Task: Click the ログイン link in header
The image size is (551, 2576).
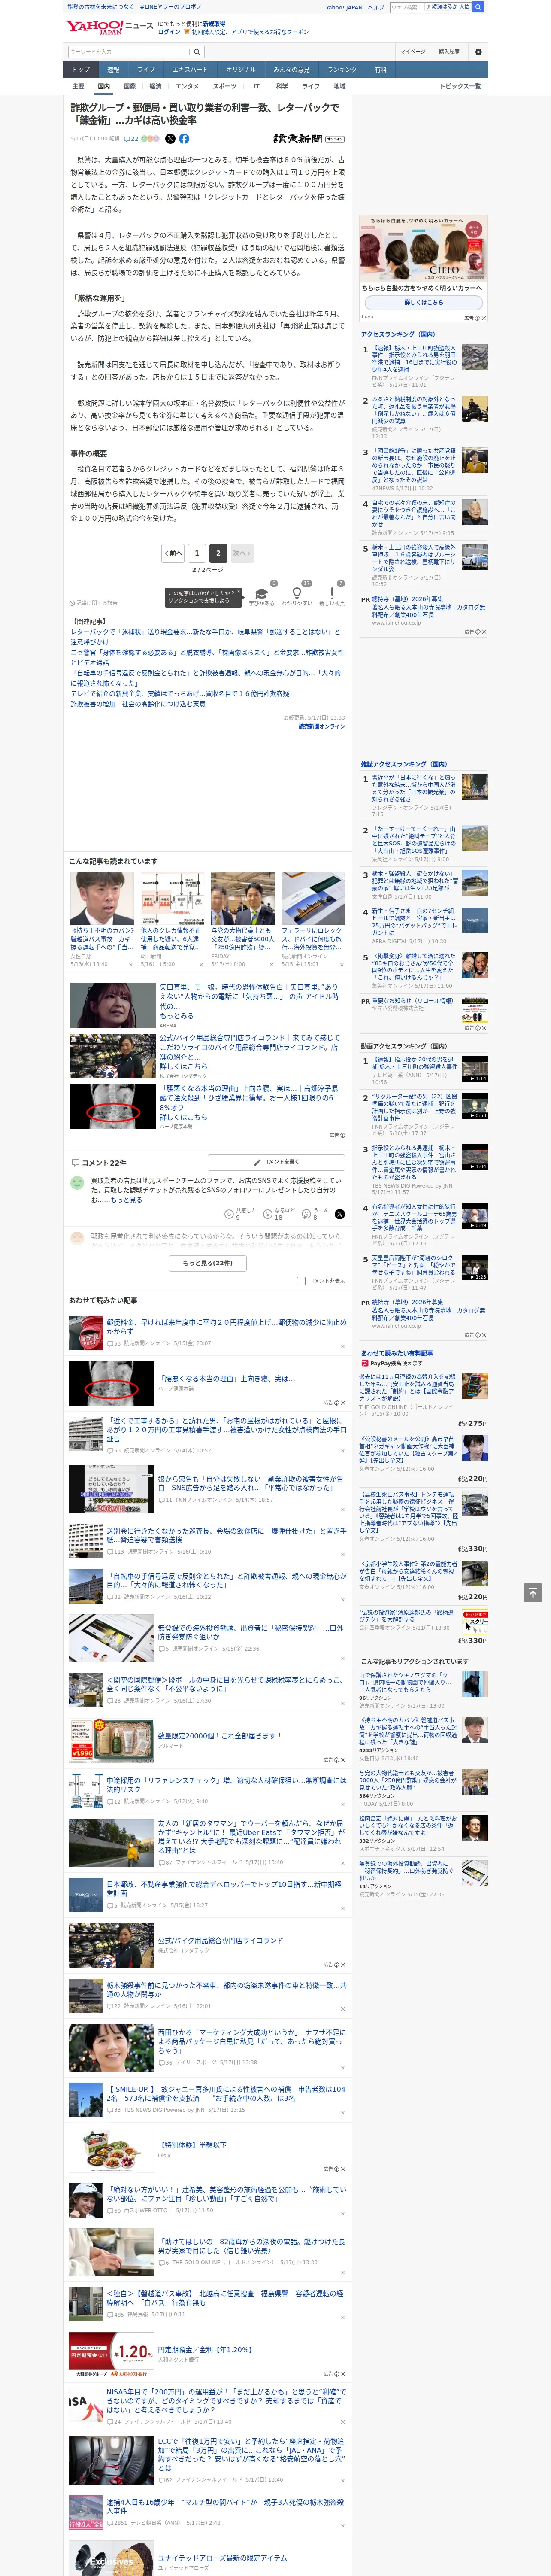Action: pos(169,32)
